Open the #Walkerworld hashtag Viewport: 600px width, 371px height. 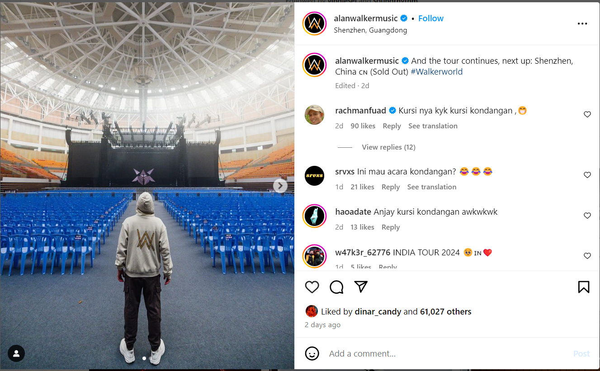[436, 72]
